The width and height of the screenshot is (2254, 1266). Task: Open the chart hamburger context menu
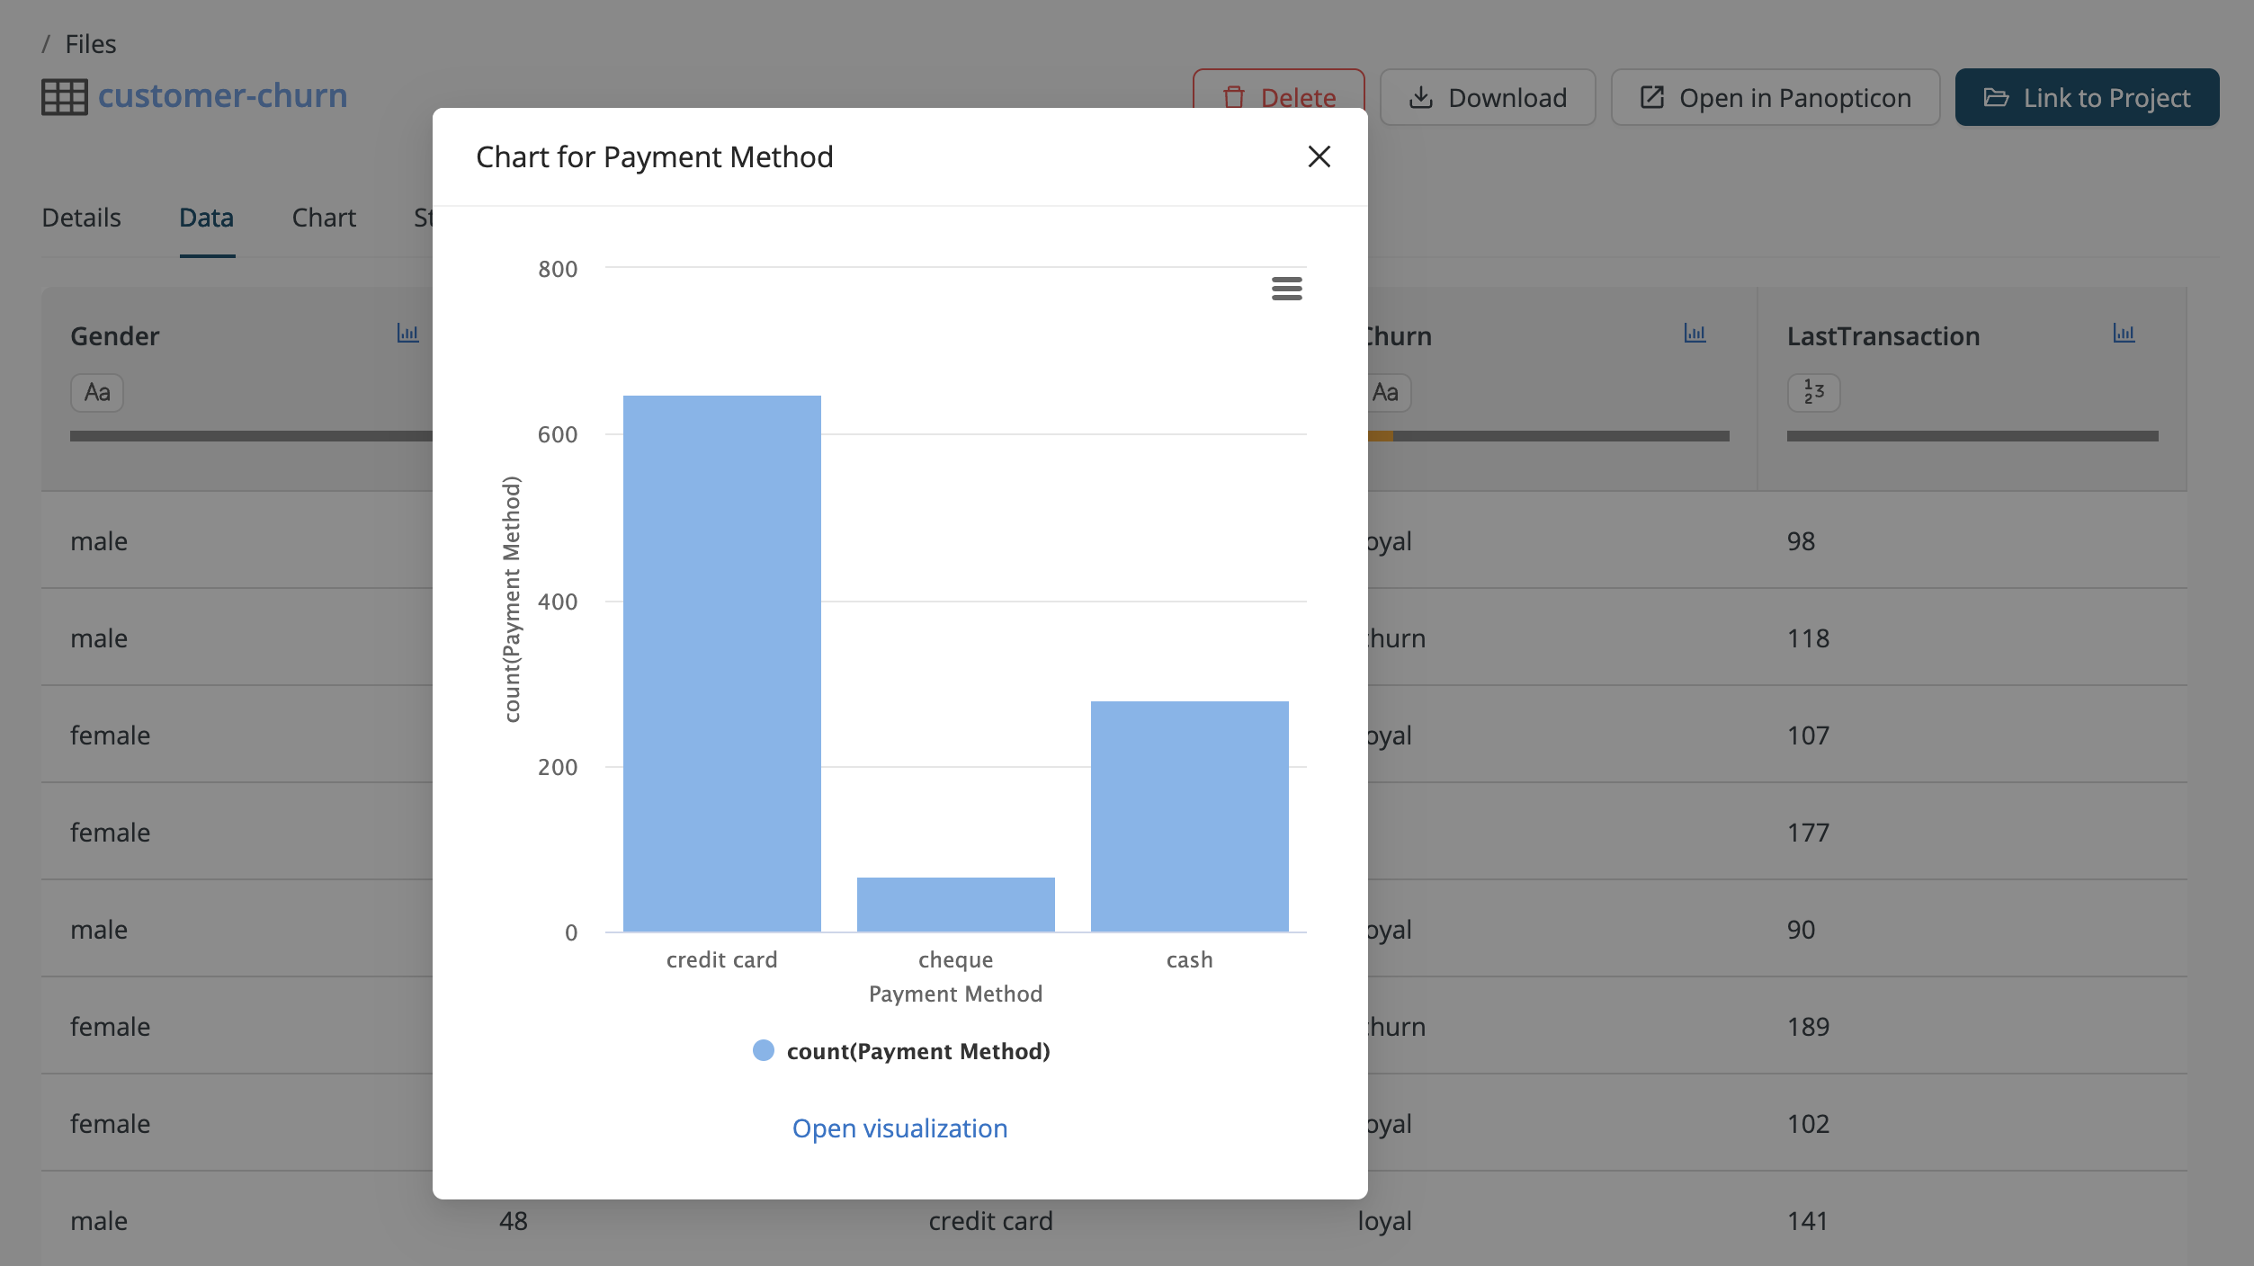click(1286, 289)
